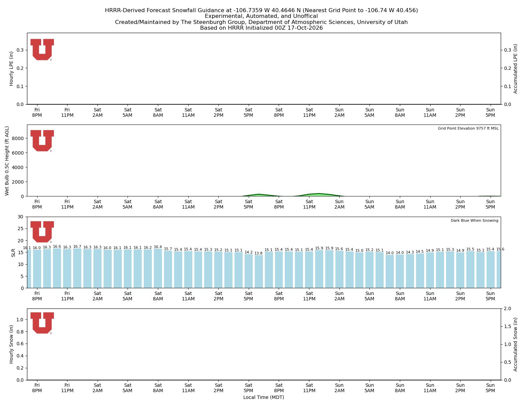Click the green wet bulb peak near Sat 11PM

pyautogui.click(x=319, y=195)
